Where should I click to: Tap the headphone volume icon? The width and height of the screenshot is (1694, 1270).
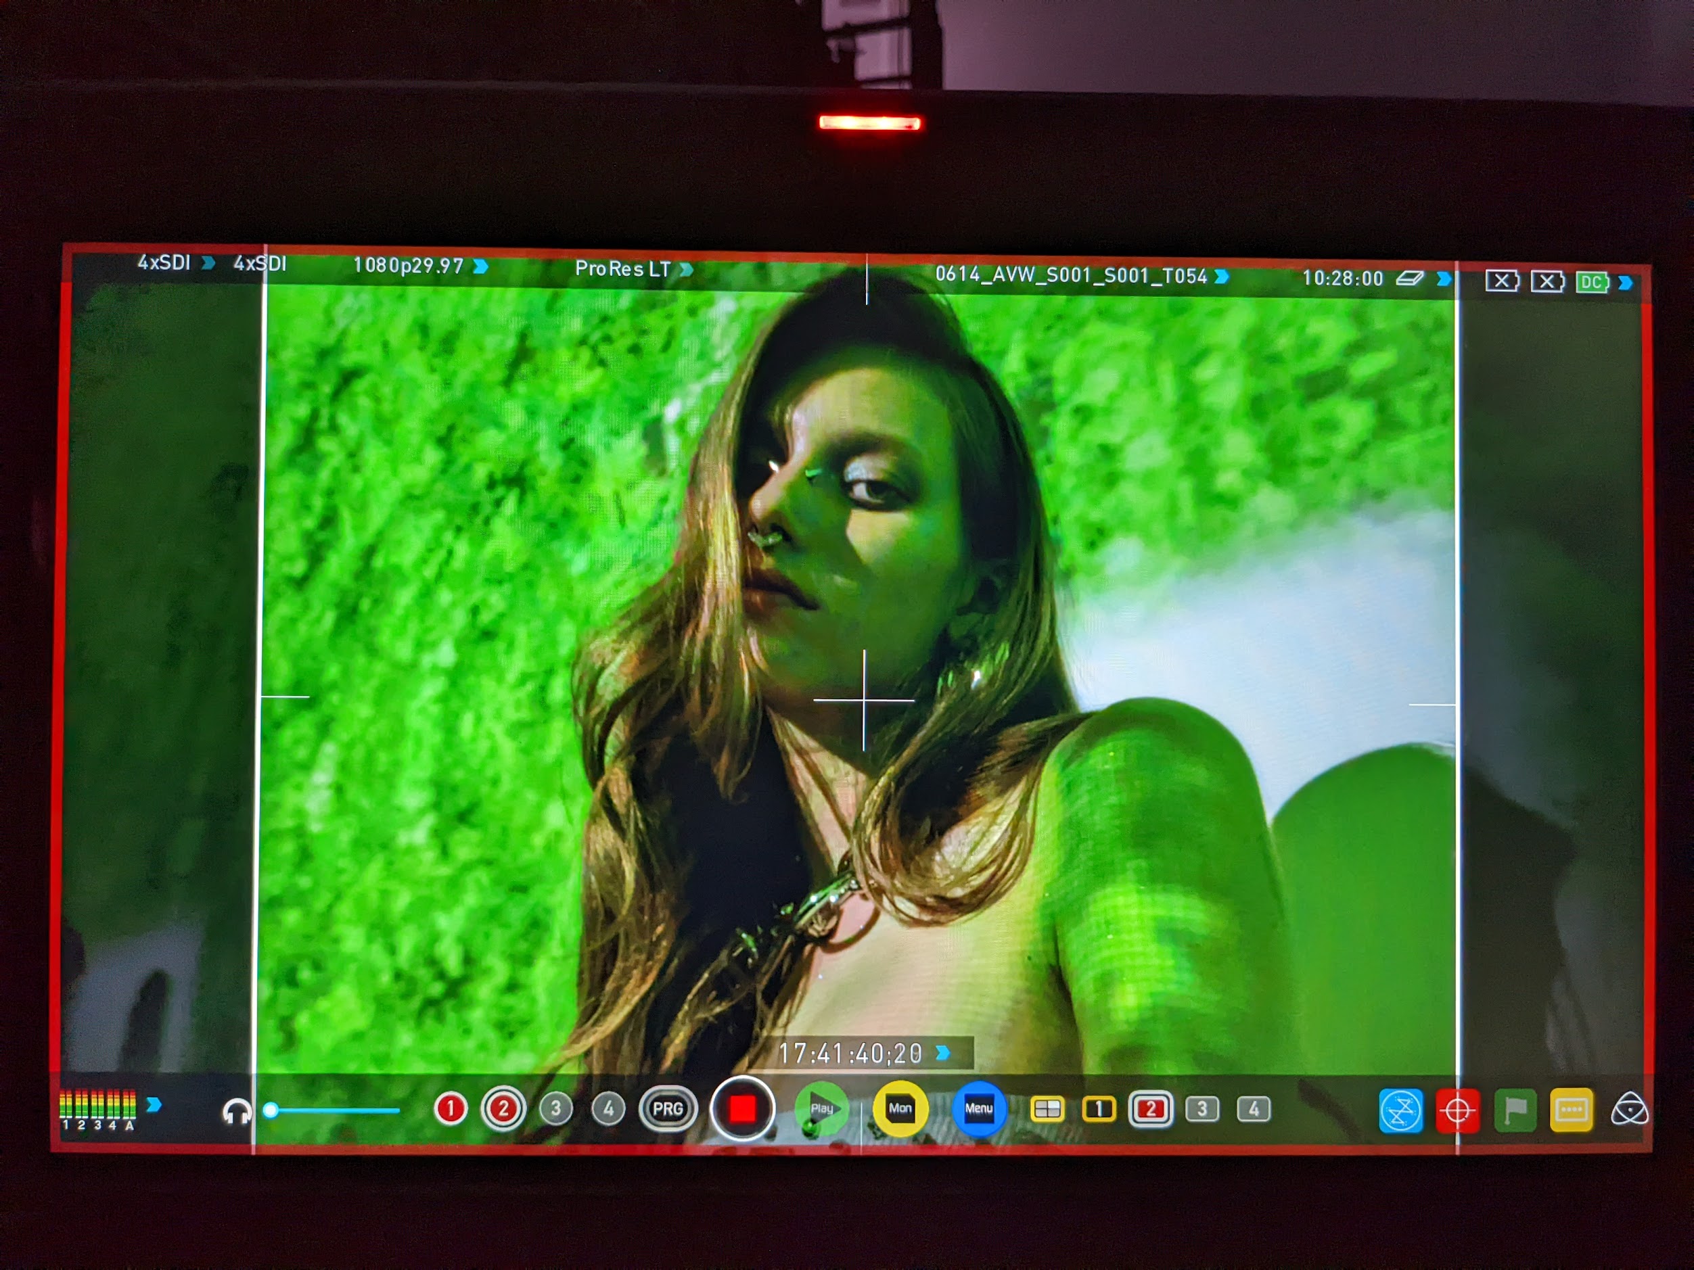236,1111
